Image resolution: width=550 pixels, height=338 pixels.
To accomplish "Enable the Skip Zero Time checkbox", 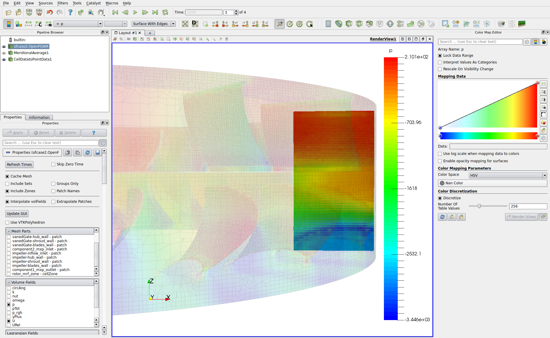I will pos(54,164).
